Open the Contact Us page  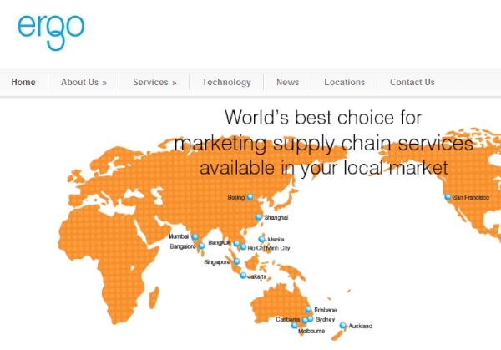pos(412,82)
